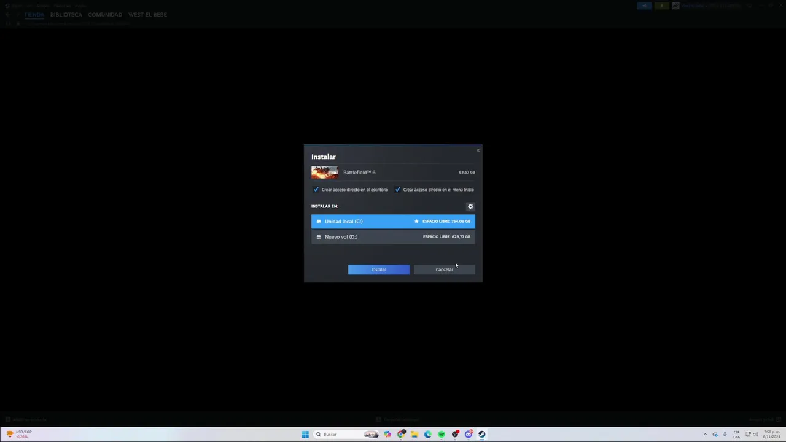Open WEST EL BEBE profile tab

click(x=147, y=14)
